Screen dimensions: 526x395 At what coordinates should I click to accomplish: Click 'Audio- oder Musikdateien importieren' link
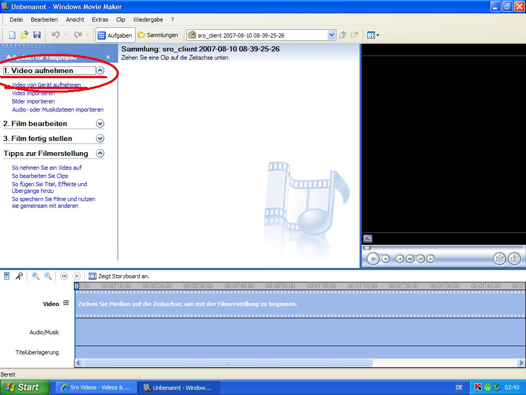coord(58,110)
